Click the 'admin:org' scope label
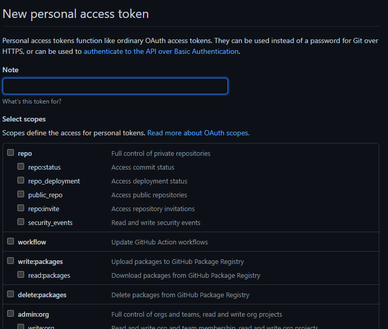The height and width of the screenshot is (329, 388). click(33, 315)
